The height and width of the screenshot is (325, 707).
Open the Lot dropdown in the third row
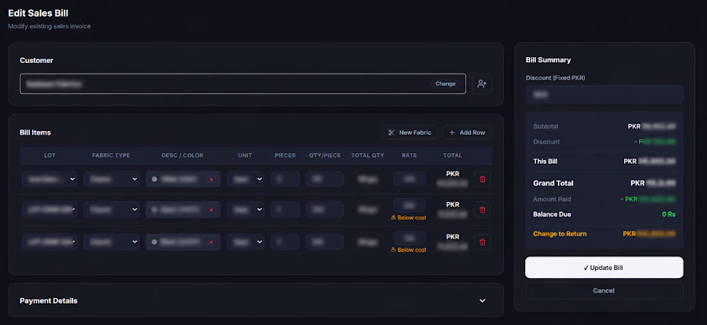pyautogui.click(x=49, y=242)
